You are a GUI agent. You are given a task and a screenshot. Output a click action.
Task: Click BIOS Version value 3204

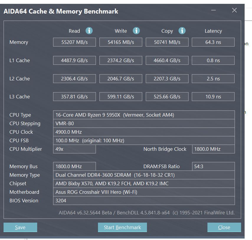(x=144, y=201)
